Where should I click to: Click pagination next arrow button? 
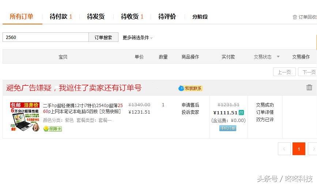313,149
